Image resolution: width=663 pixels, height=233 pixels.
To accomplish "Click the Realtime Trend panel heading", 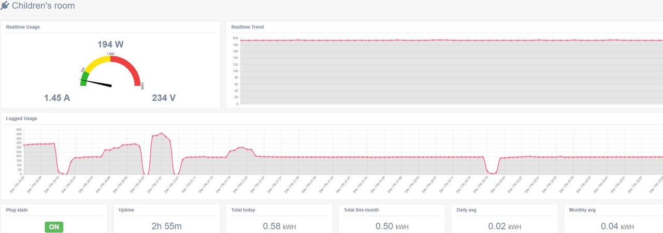I will tap(248, 27).
